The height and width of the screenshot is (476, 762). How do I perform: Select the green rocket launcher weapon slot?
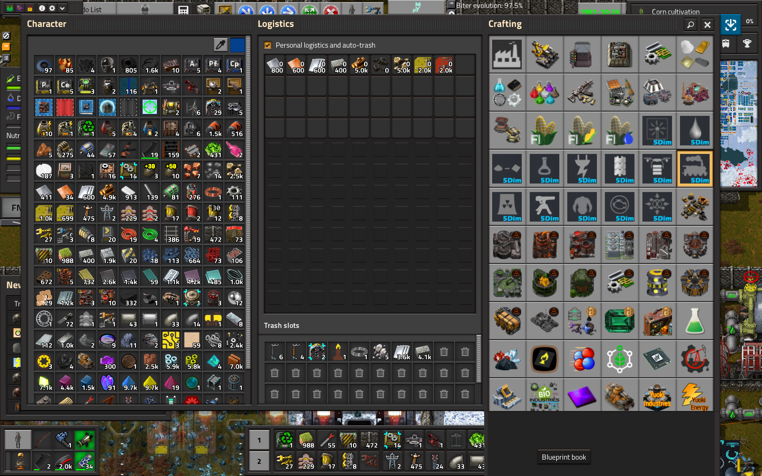(85, 440)
